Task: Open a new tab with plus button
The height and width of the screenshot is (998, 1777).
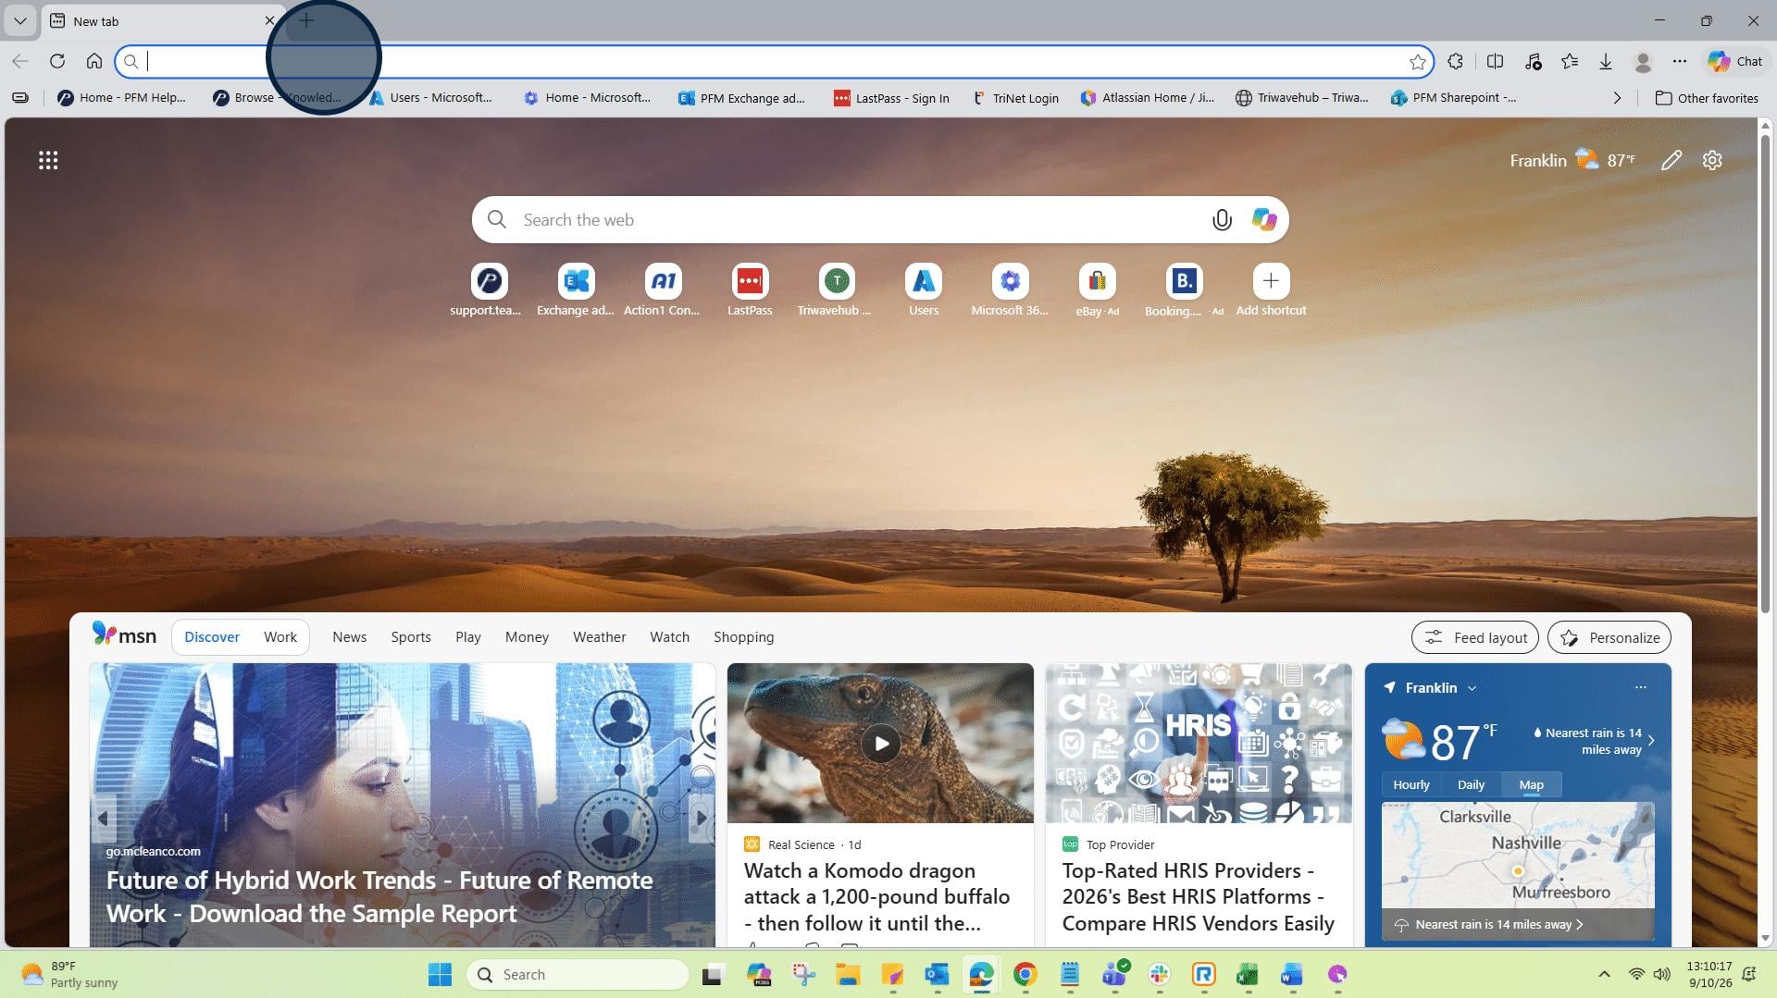Action: pos(306,20)
